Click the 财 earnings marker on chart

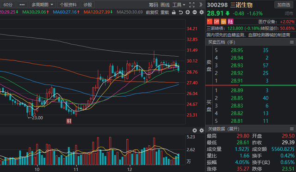point(69,121)
